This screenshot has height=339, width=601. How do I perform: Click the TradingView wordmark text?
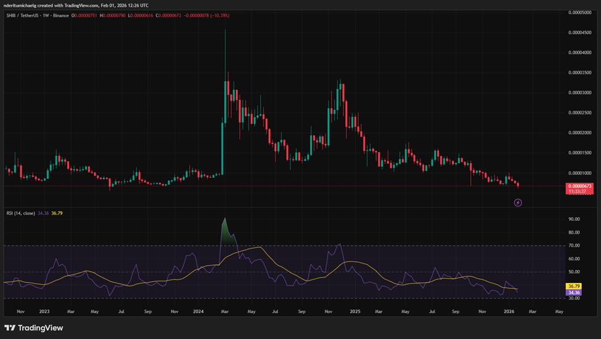(x=41, y=327)
